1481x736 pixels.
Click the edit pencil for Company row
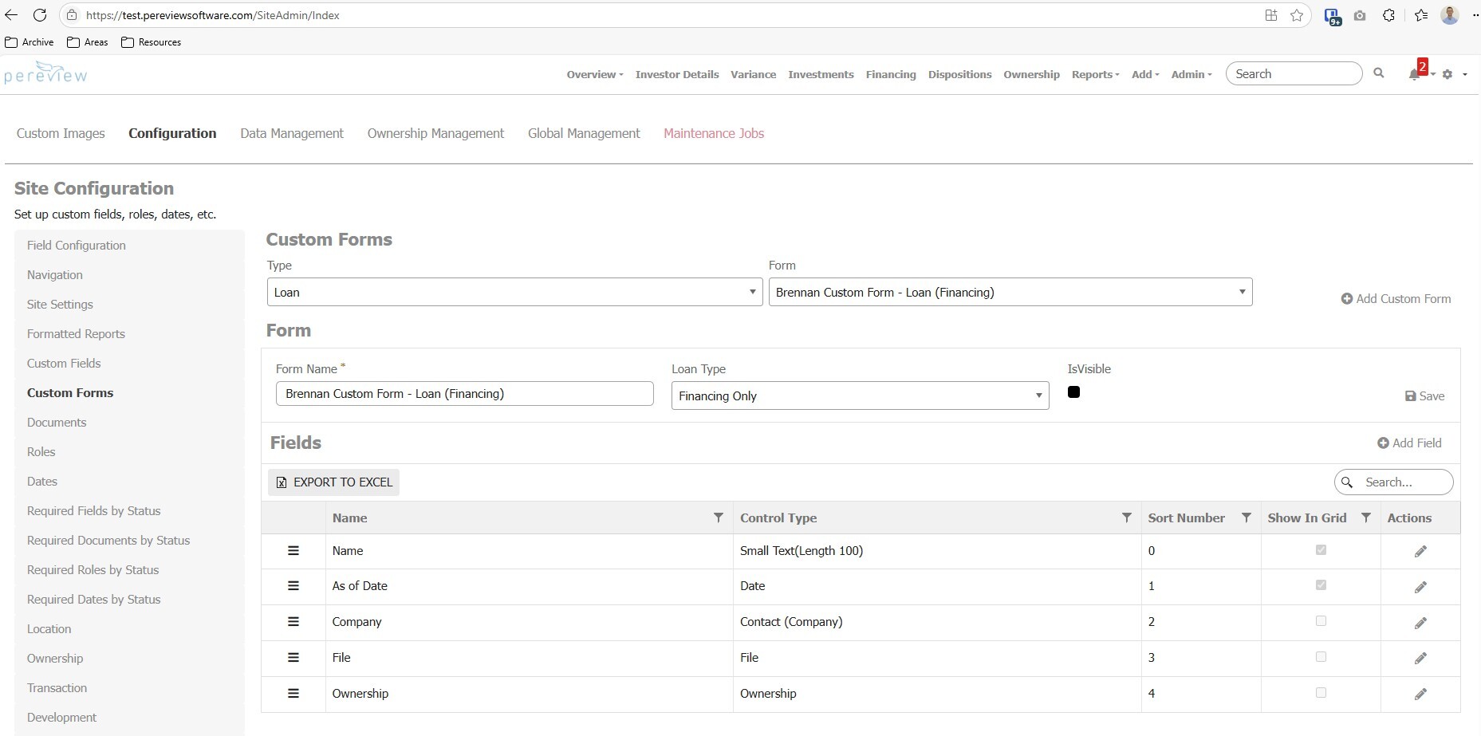1420,623
